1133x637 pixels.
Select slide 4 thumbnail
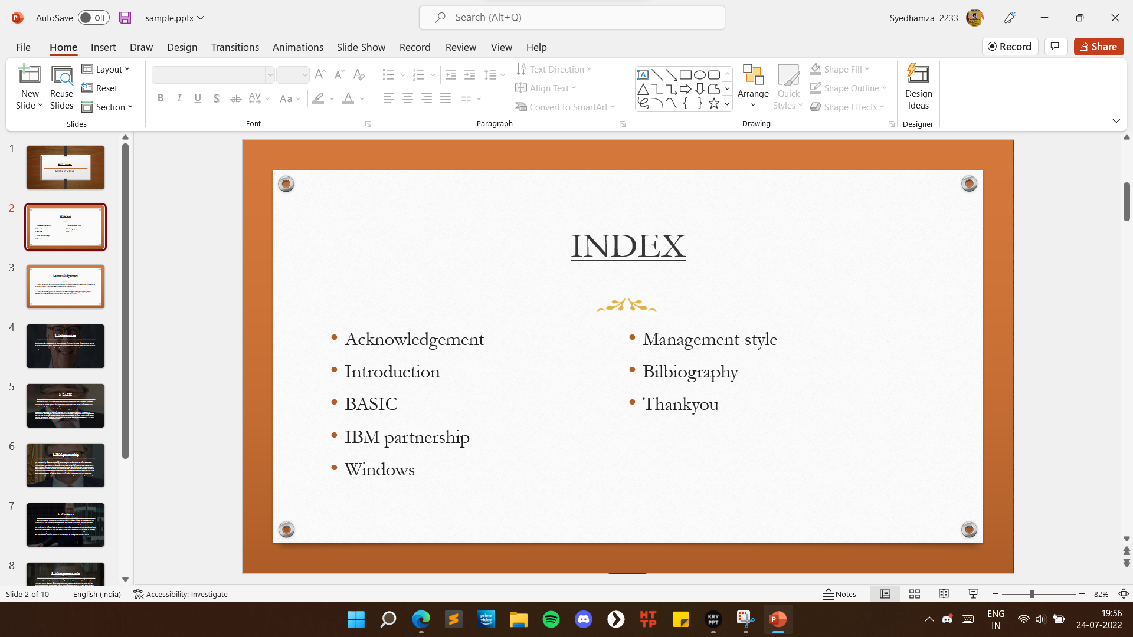pos(66,346)
